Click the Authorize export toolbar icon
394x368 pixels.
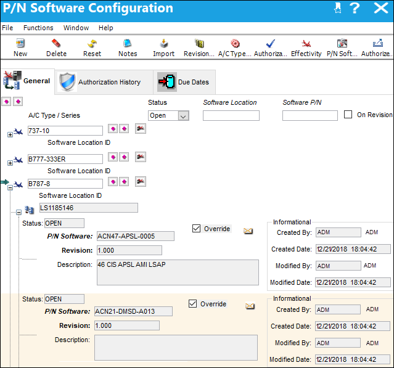pyautogui.click(x=378, y=43)
